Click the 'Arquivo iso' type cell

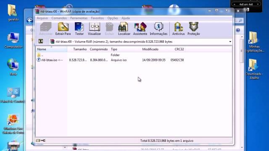119,60
